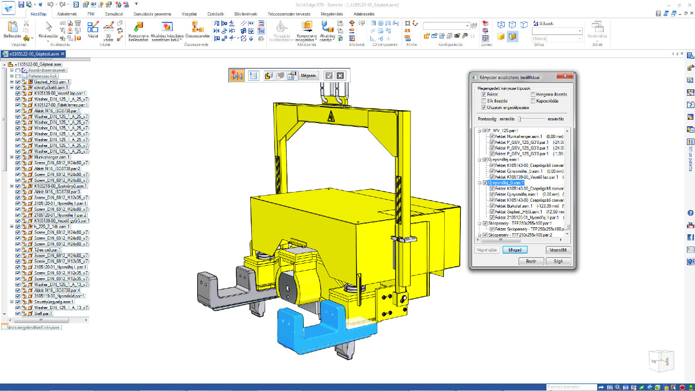This screenshot has height=391, width=695.
Task: Open the Vázlat sketch tool
Action: pyautogui.click(x=93, y=27)
